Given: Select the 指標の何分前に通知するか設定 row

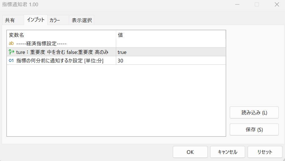Looking at the screenshot, I should tap(60, 60).
